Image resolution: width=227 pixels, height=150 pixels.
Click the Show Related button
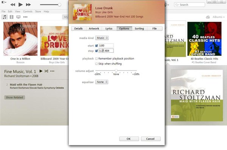14,97
